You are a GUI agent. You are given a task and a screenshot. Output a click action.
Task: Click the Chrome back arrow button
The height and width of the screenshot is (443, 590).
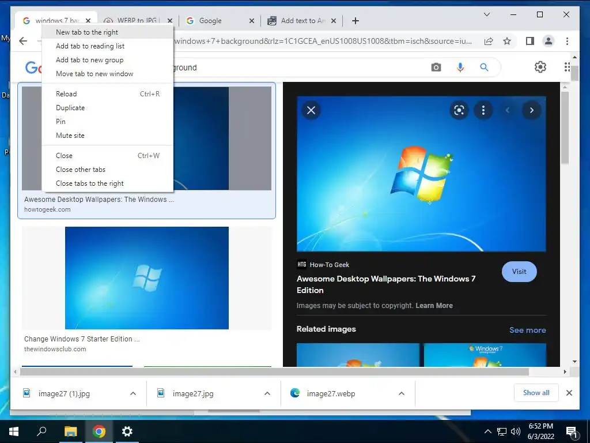pos(23,41)
